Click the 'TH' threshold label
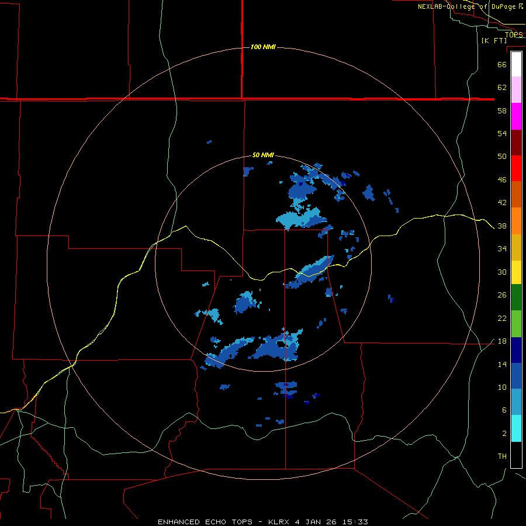526x526 pixels. (x=502, y=456)
